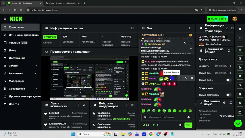The height and width of the screenshot is (138, 245).
Task: Expand the session info panel to fullscreen
Action: (132, 28)
